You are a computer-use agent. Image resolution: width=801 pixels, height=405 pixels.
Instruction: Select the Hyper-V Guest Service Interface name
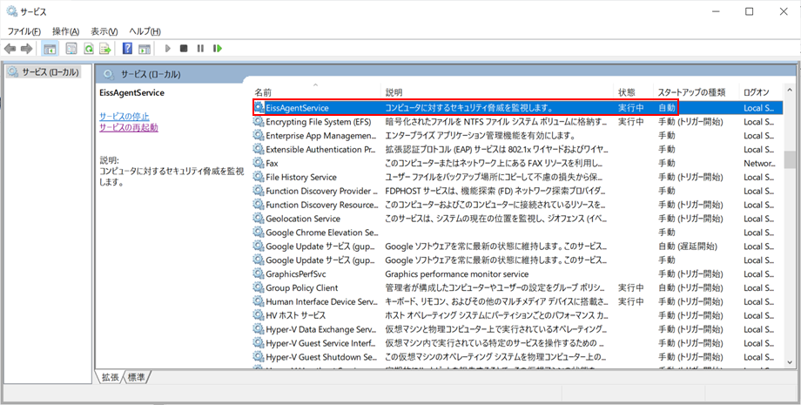pos(321,342)
